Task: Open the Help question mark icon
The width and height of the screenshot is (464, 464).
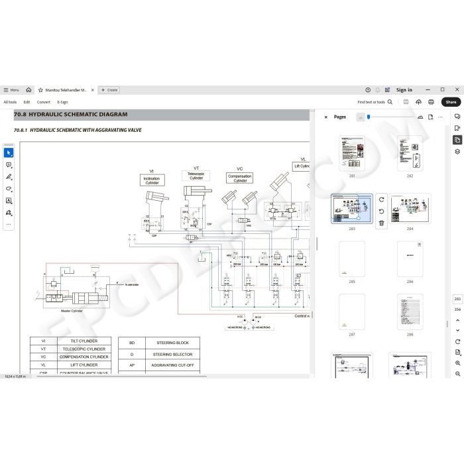Action: (x=368, y=90)
